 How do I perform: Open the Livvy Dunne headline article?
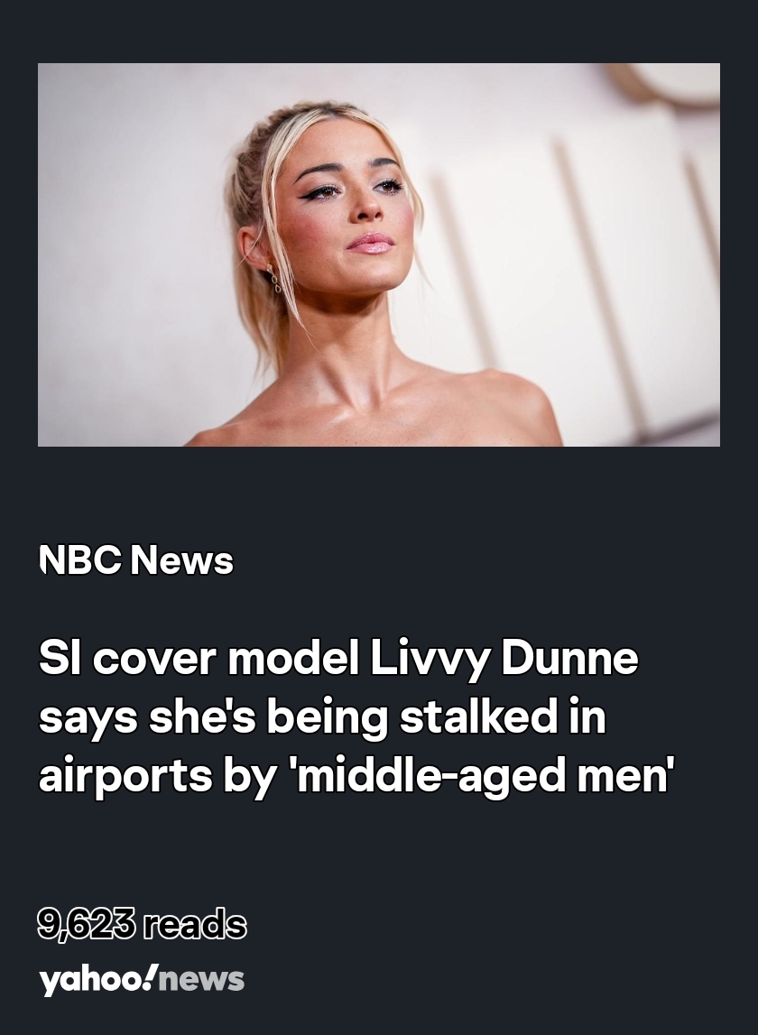[357, 716]
